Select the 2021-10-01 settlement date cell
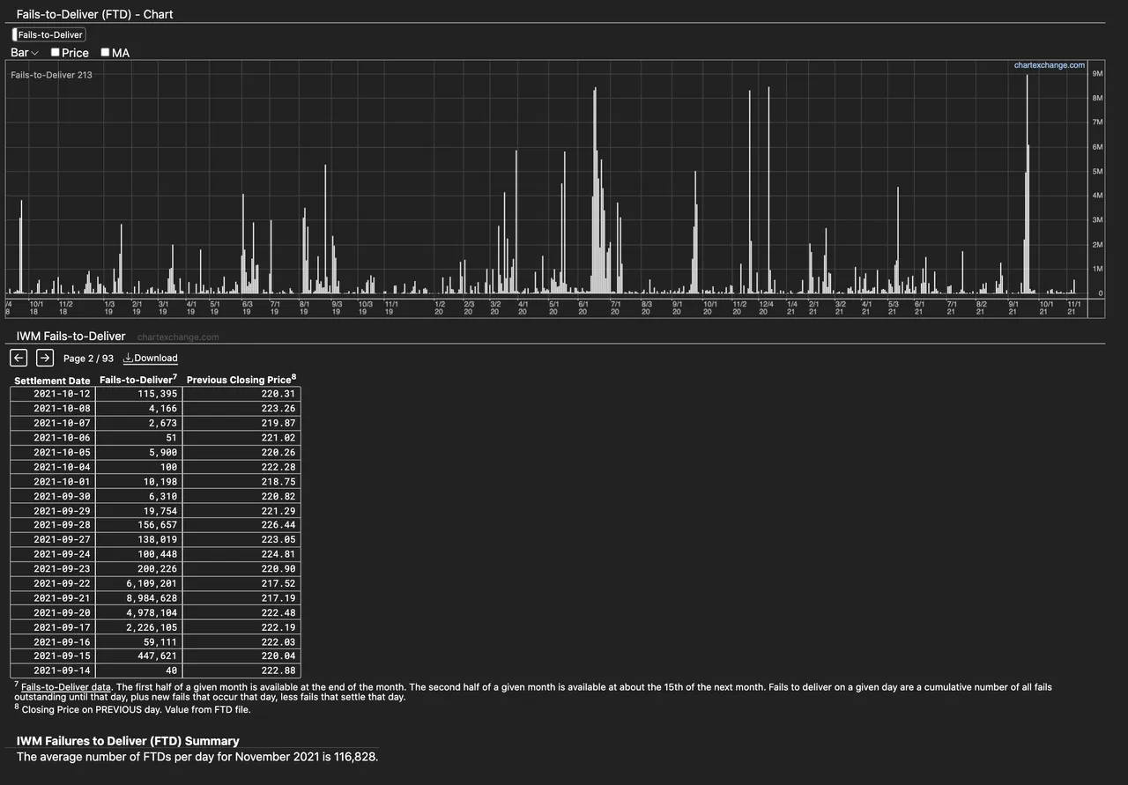Viewport: 1128px width, 785px height. point(53,482)
